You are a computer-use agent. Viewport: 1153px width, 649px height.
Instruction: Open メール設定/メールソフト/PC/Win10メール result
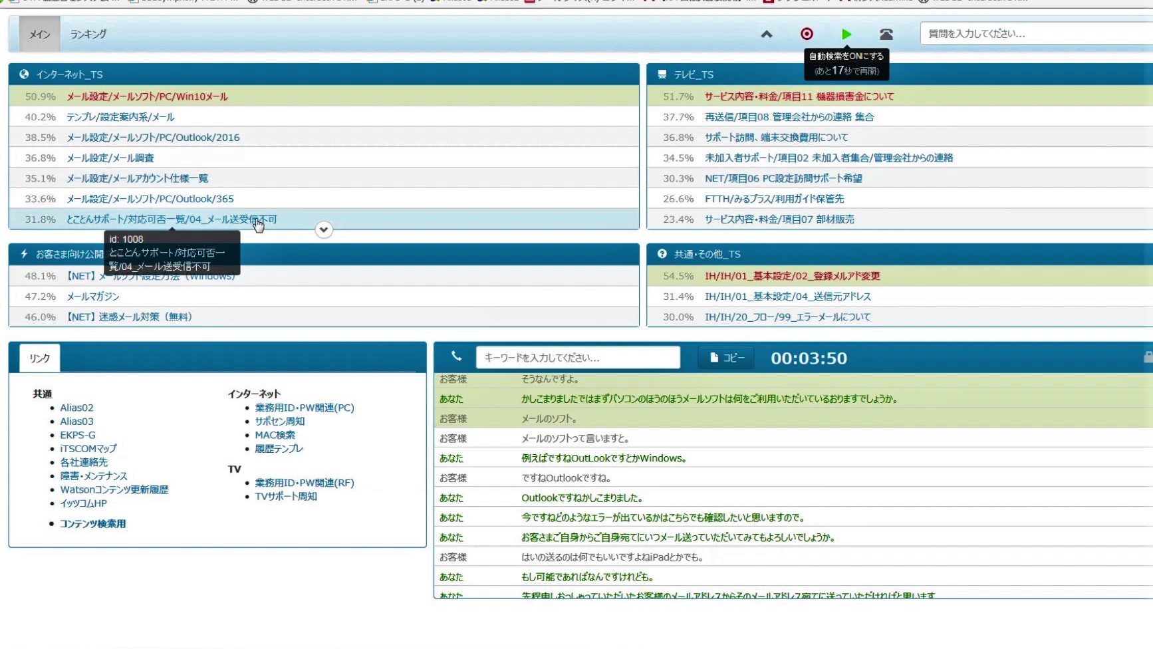[x=147, y=96]
